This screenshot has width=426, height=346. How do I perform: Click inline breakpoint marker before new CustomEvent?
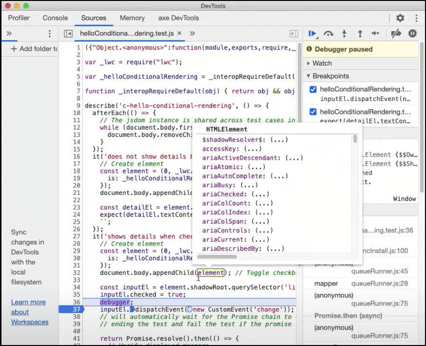(x=190, y=309)
